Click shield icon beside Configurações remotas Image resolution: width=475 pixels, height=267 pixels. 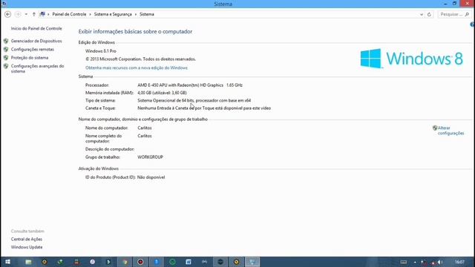pyautogui.click(x=6, y=50)
